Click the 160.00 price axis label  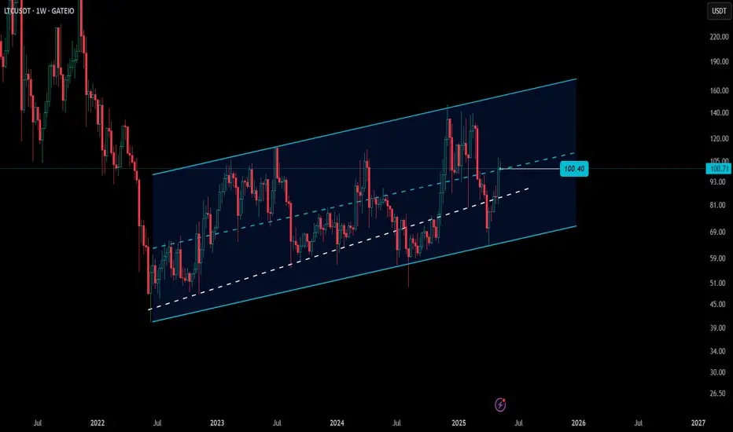(x=719, y=90)
